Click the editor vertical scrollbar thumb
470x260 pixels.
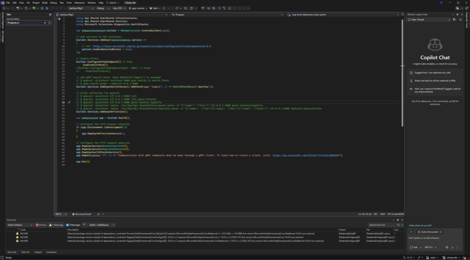tap(402, 73)
